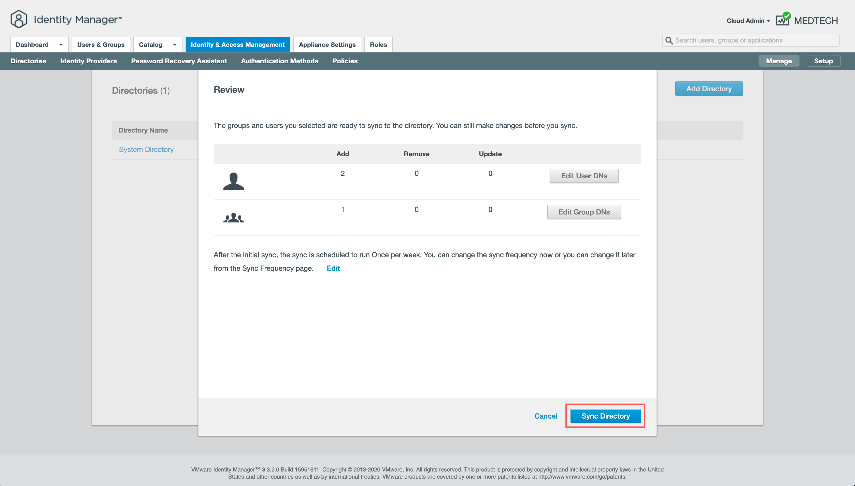Image resolution: width=855 pixels, height=486 pixels.
Task: Open Authentication Methods section
Action: tap(279, 61)
